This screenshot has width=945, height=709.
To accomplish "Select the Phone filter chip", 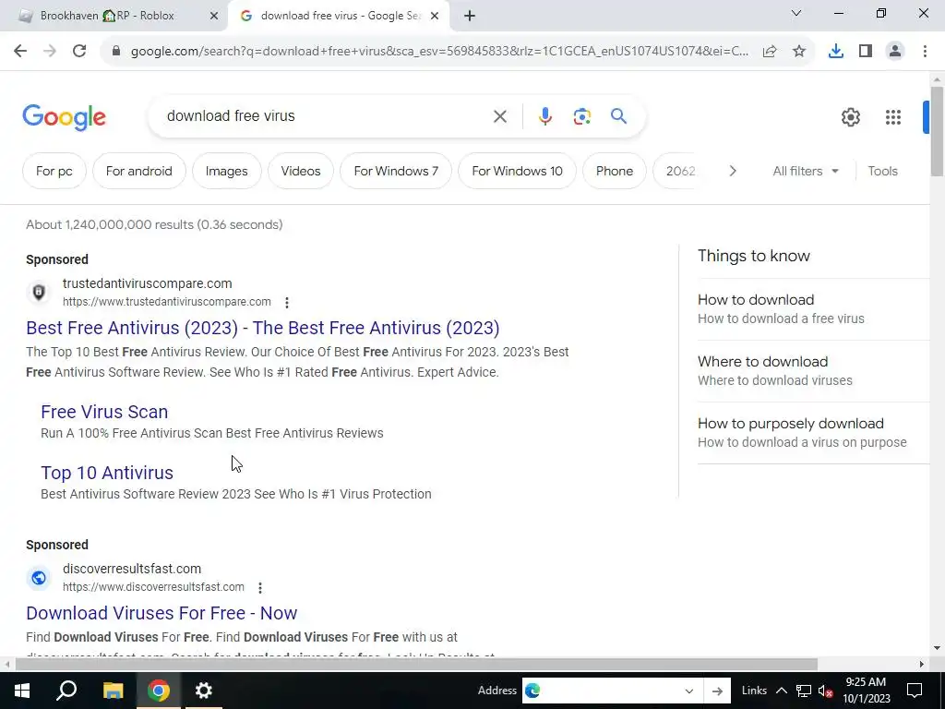I will tap(615, 171).
